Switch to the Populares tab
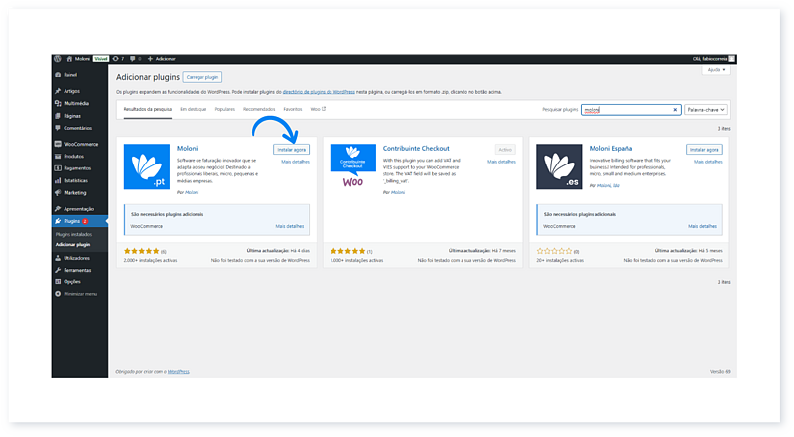The image size is (794, 437). point(225,109)
